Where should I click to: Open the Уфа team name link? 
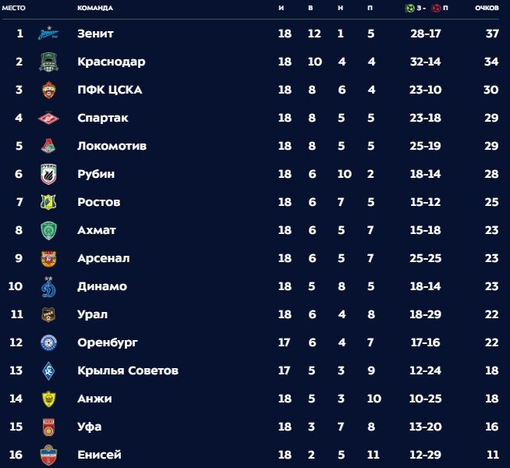click(90, 427)
